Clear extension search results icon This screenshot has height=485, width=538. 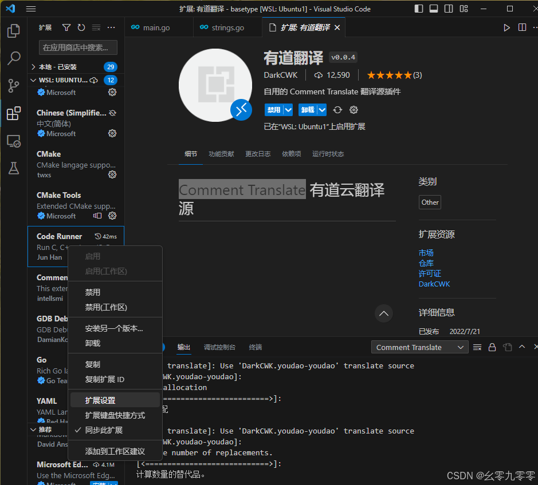click(x=96, y=27)
